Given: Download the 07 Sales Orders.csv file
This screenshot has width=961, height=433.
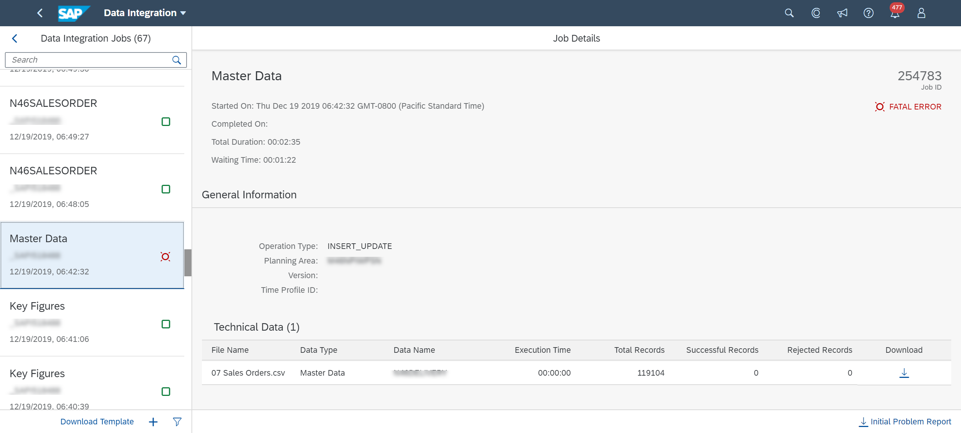Looking at the screenshot, I should point(905,373).
